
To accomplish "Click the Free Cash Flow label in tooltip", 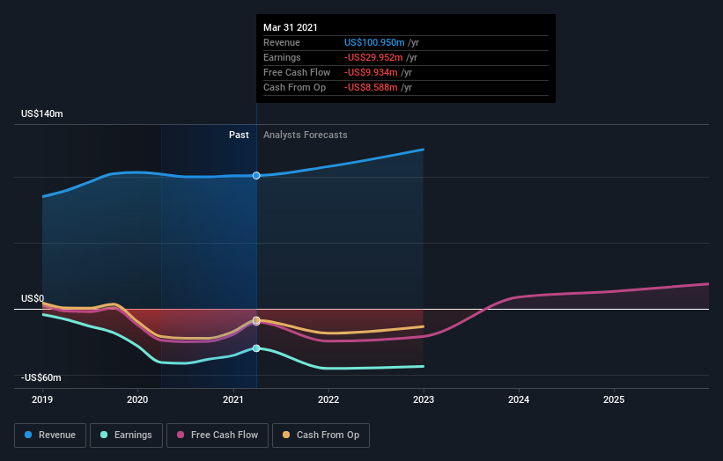I will click(297, 72).
